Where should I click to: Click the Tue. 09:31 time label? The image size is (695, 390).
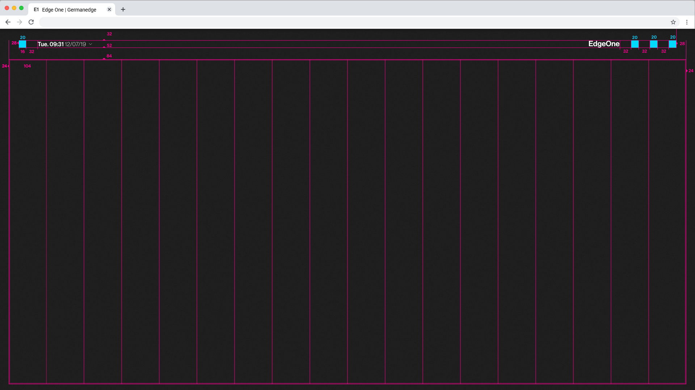pos(51,44)
